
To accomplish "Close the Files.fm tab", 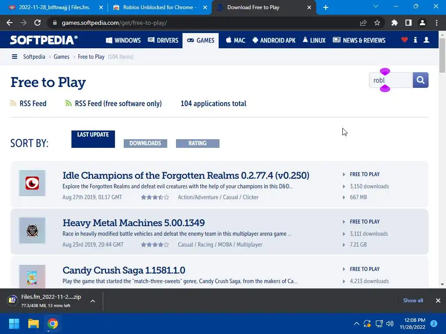I will (x=101, y=8).
